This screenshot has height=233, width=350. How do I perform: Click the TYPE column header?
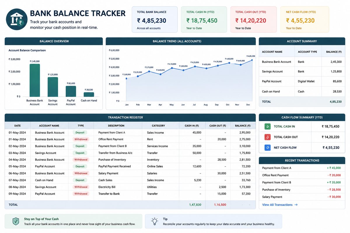point(81,126)
